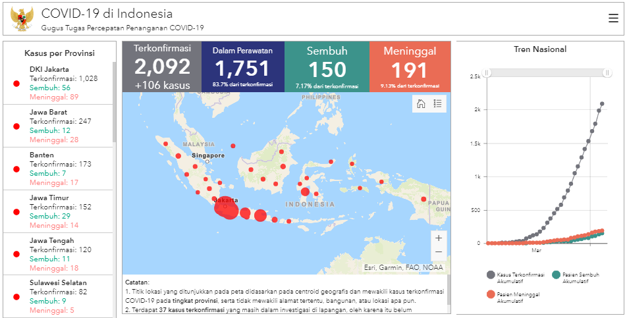Click the left handle of trend range slider

point(487,72)
